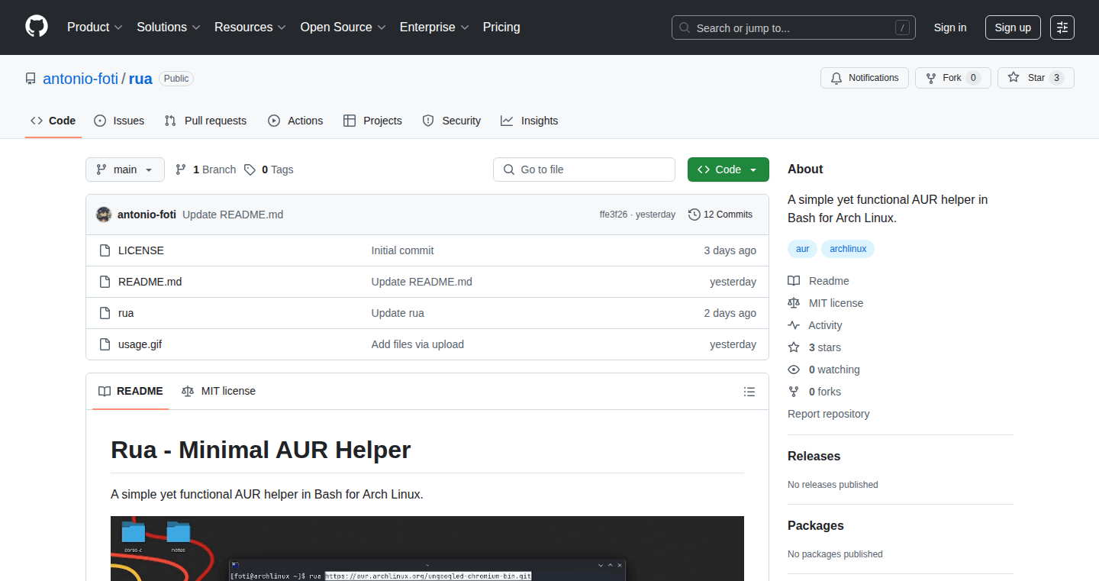Select the README tab in file viewer
1099x581 pixels.
click(x=131, y=391)
